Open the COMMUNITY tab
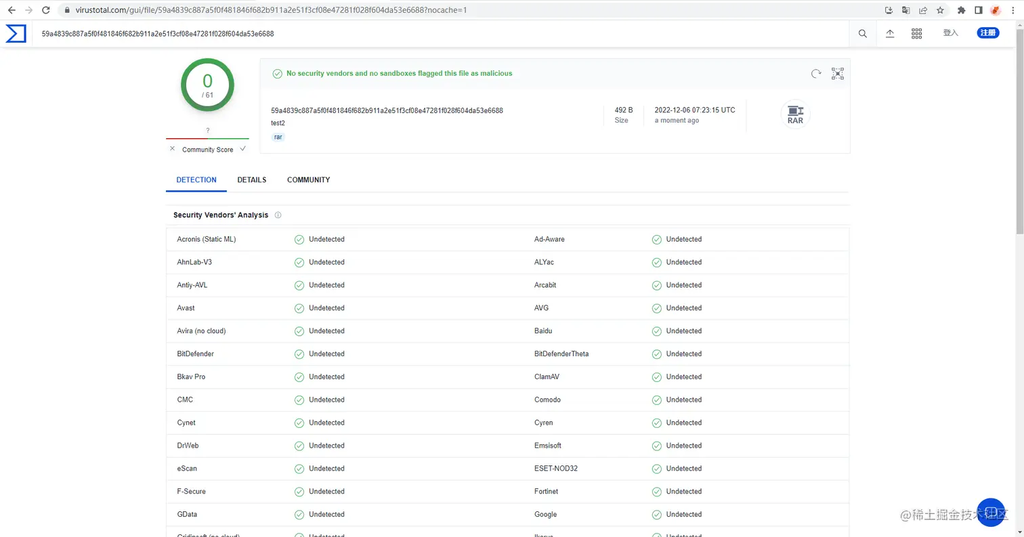 coord(309,180)
